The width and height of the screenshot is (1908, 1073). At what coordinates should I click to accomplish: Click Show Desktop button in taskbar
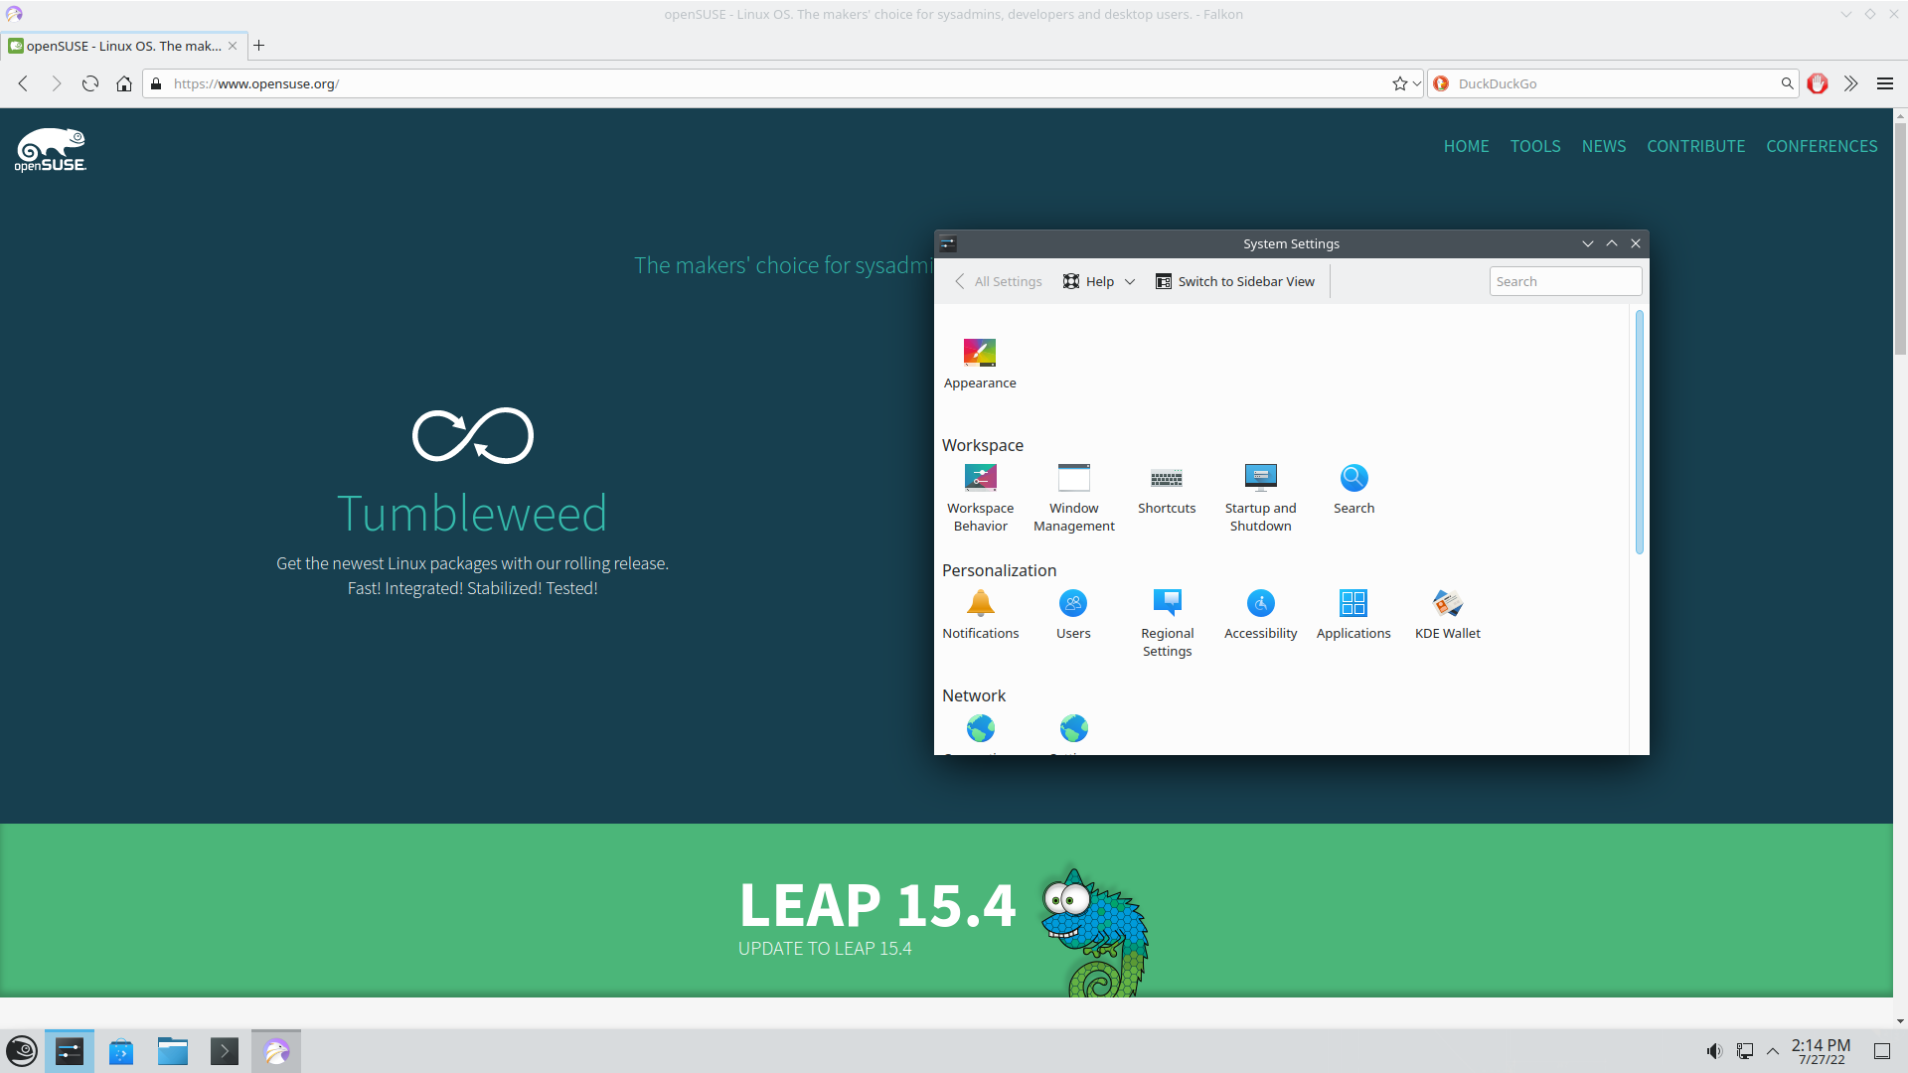(1882, 1051)
